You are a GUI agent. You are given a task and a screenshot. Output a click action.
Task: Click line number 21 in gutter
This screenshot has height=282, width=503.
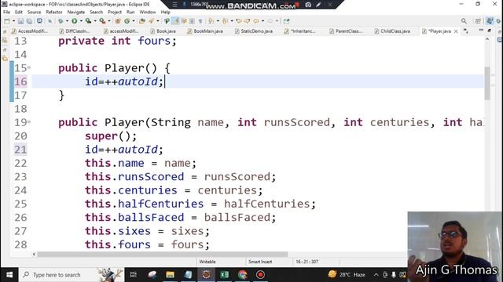click(20, 150)
